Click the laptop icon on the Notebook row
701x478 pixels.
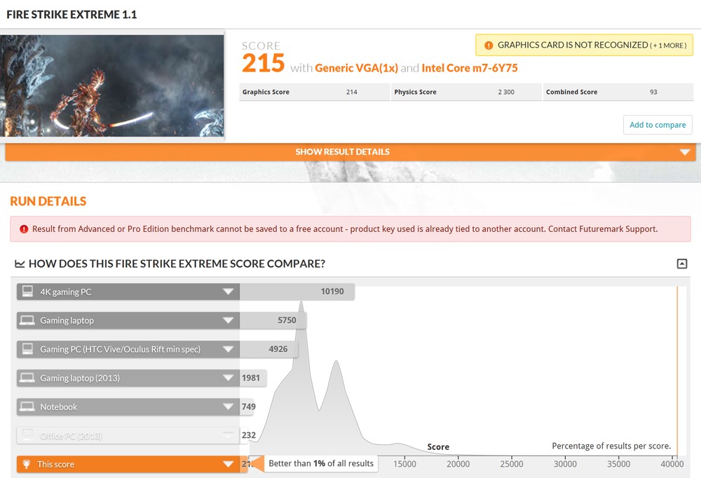coord(27,407)
